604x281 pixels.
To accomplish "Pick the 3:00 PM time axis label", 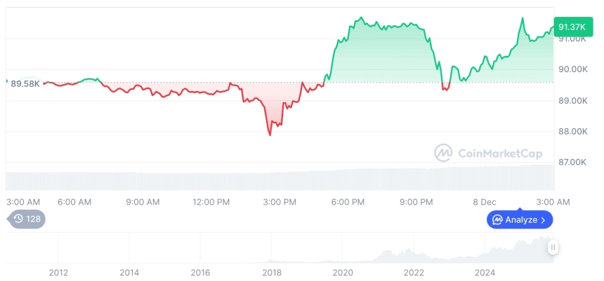I will pos(280,202).
